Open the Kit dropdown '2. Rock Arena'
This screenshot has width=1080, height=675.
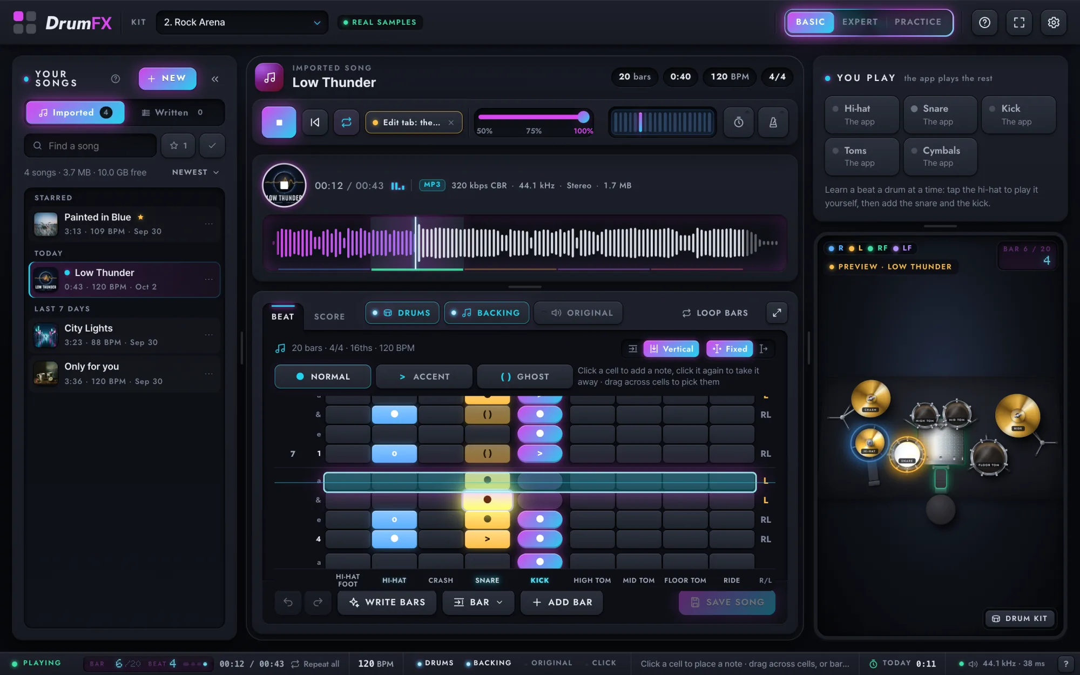[x=242, y=22]
